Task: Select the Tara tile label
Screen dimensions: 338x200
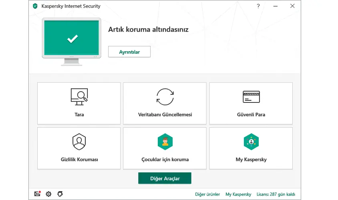Action: coord(79,114)
